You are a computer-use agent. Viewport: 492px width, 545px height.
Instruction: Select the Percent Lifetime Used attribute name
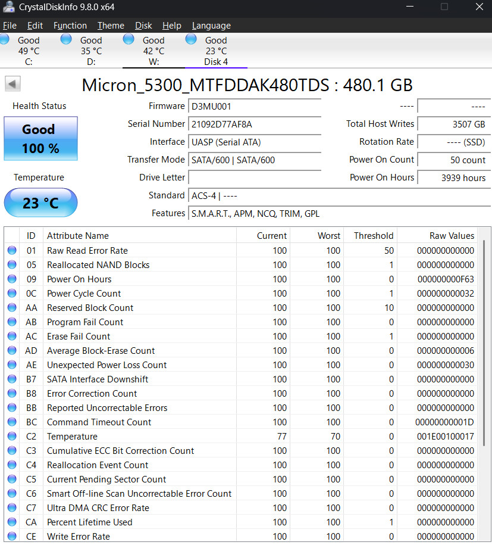click(x=90, y=522)
